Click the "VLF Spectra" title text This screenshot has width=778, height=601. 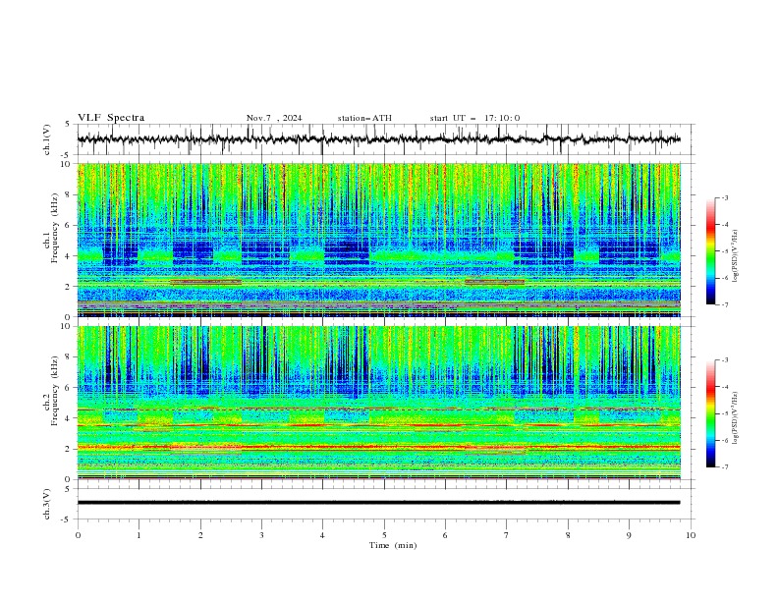(111, 118)
